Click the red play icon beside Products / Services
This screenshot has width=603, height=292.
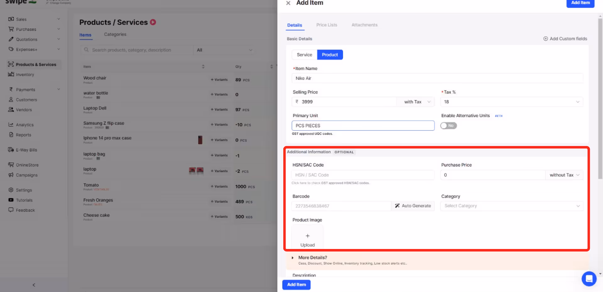click(153, 22)
